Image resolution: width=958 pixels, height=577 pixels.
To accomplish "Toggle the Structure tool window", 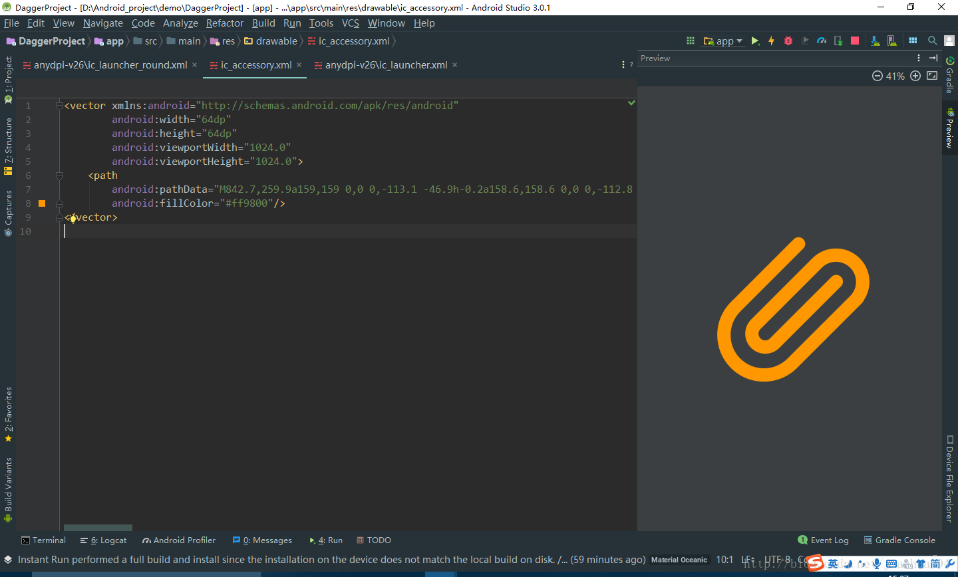I will (x=8, y=146).
